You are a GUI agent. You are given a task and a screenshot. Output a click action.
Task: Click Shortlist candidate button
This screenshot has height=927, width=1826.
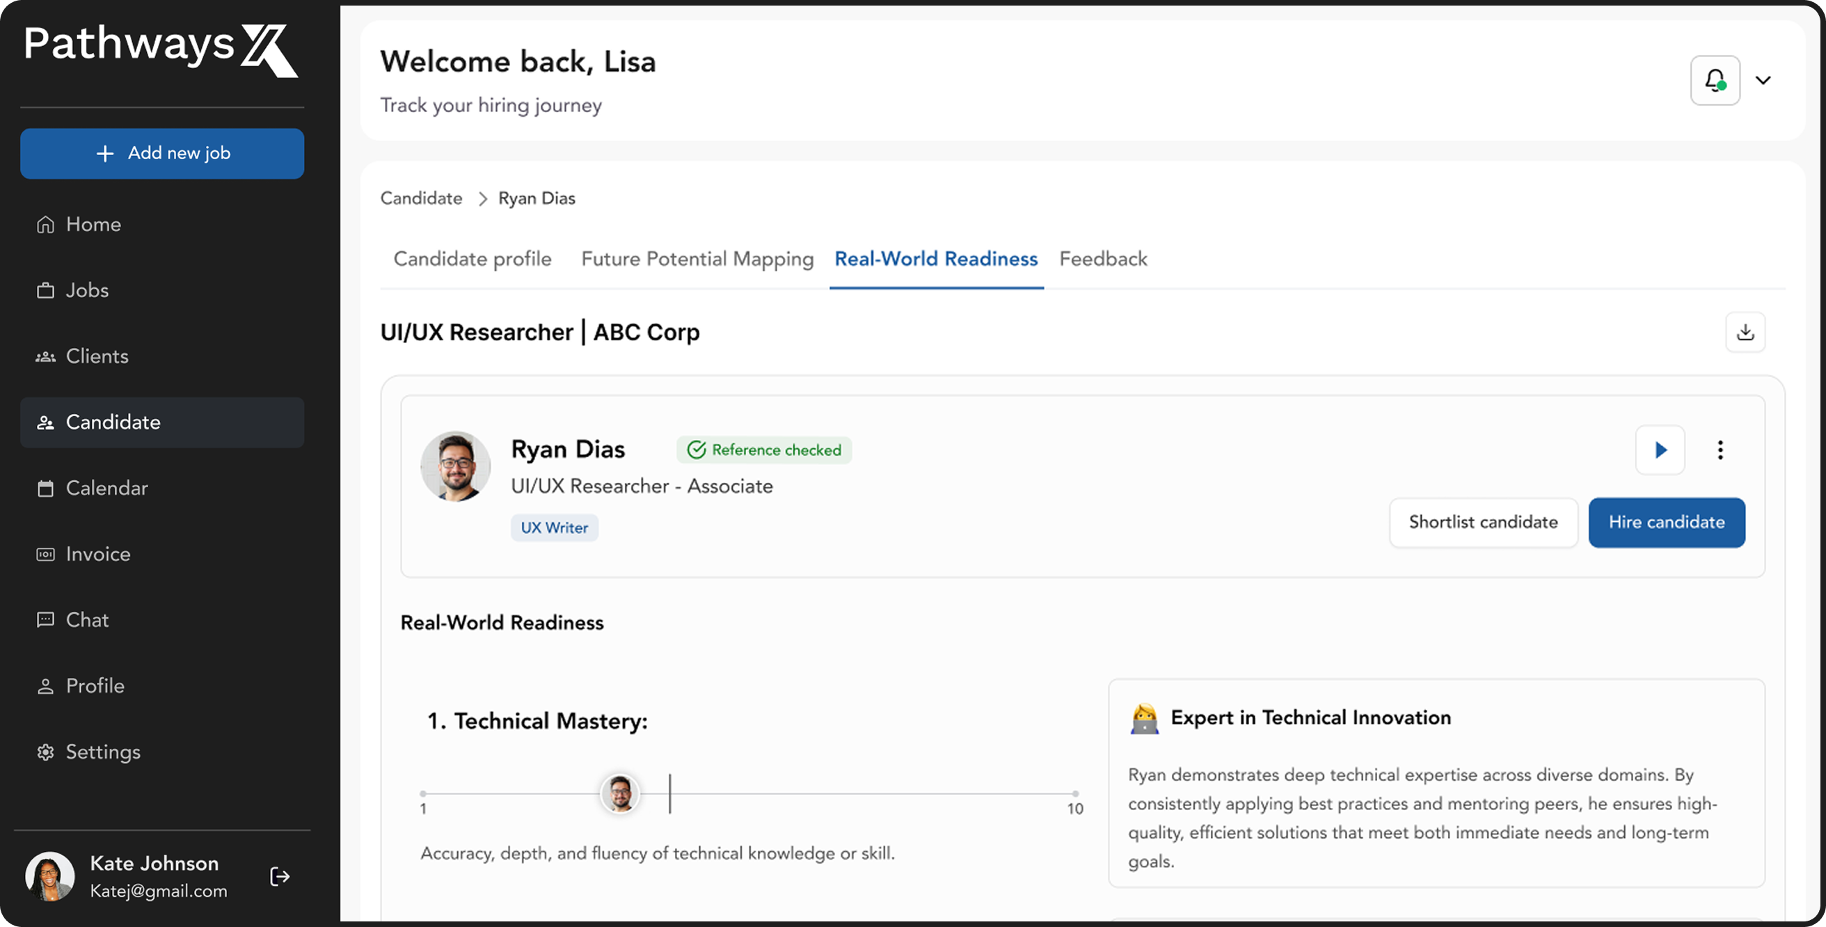[1484, 523]
